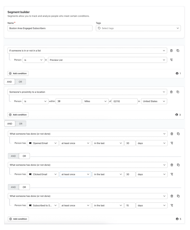This screenshot has height=230, width=190.
Task: Open the 'Subscribed to S...' metric dropdown
Action: (43, 205)
